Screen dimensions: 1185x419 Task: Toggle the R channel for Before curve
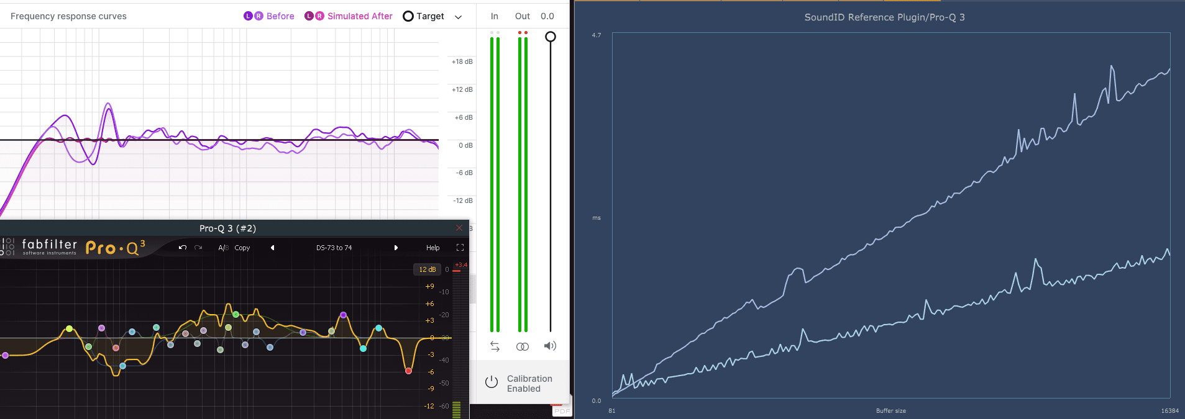tap(259, 16)
